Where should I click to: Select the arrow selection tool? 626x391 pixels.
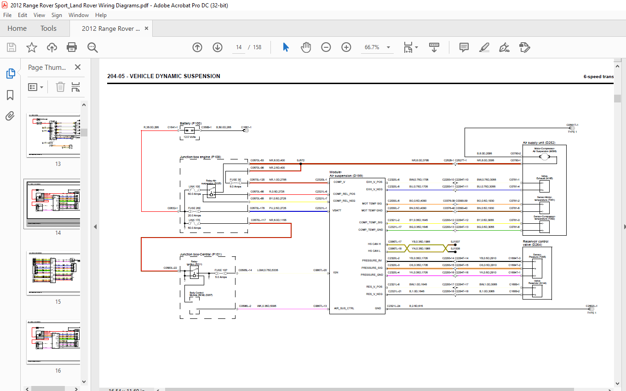coord(286,47)
